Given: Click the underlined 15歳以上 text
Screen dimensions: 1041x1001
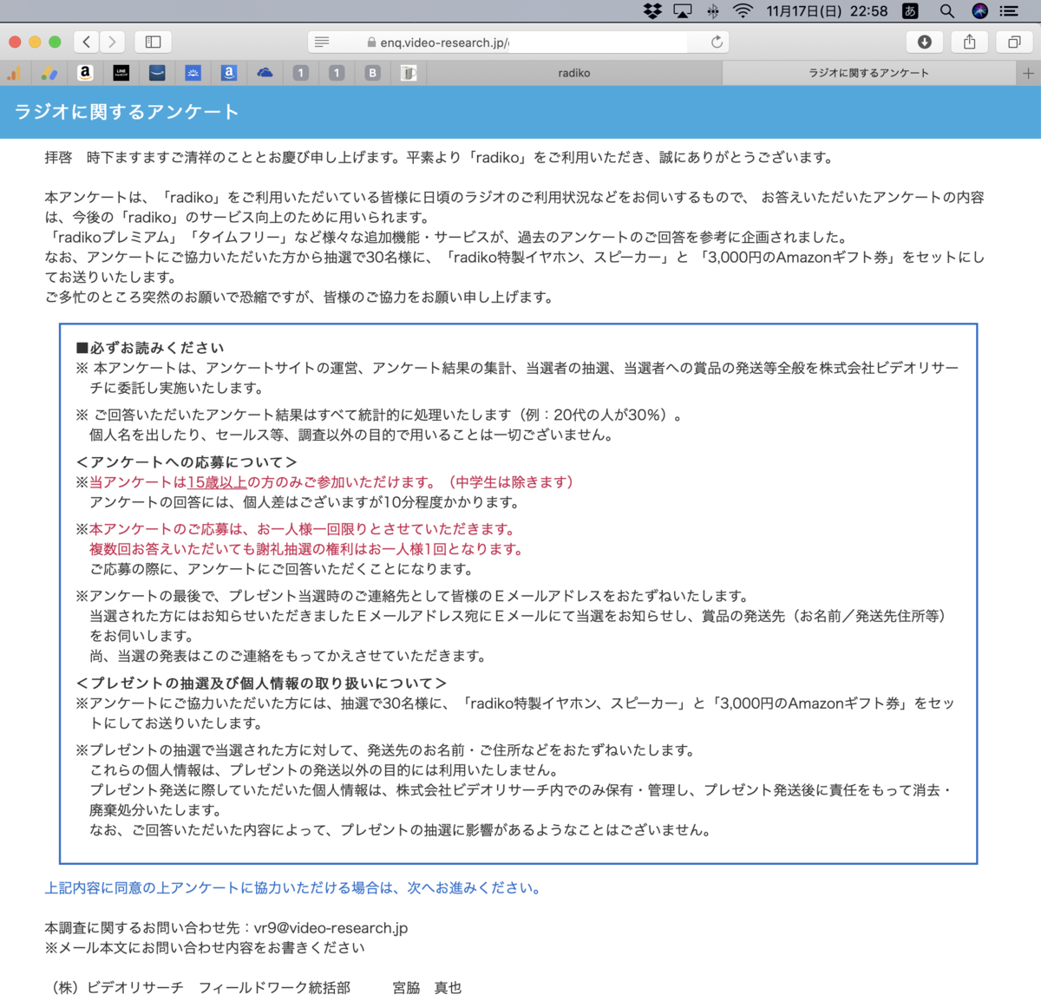Looking at the screenshot, I should [217, 481].
